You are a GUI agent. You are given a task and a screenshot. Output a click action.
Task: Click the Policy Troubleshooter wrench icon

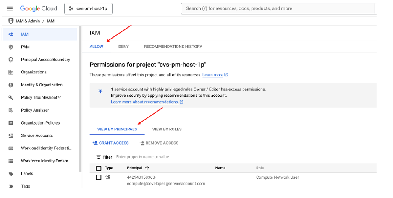pyautogui.click(x=11, y=98)
